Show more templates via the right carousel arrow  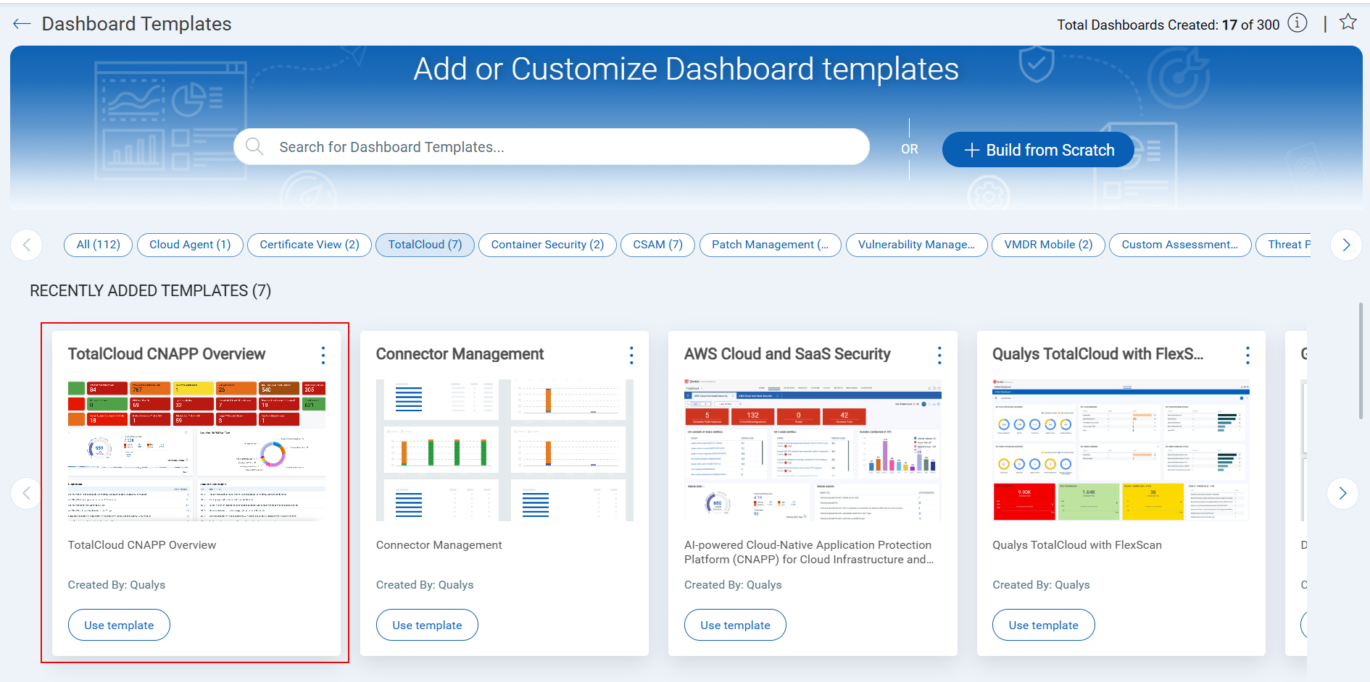[1343, 493]
